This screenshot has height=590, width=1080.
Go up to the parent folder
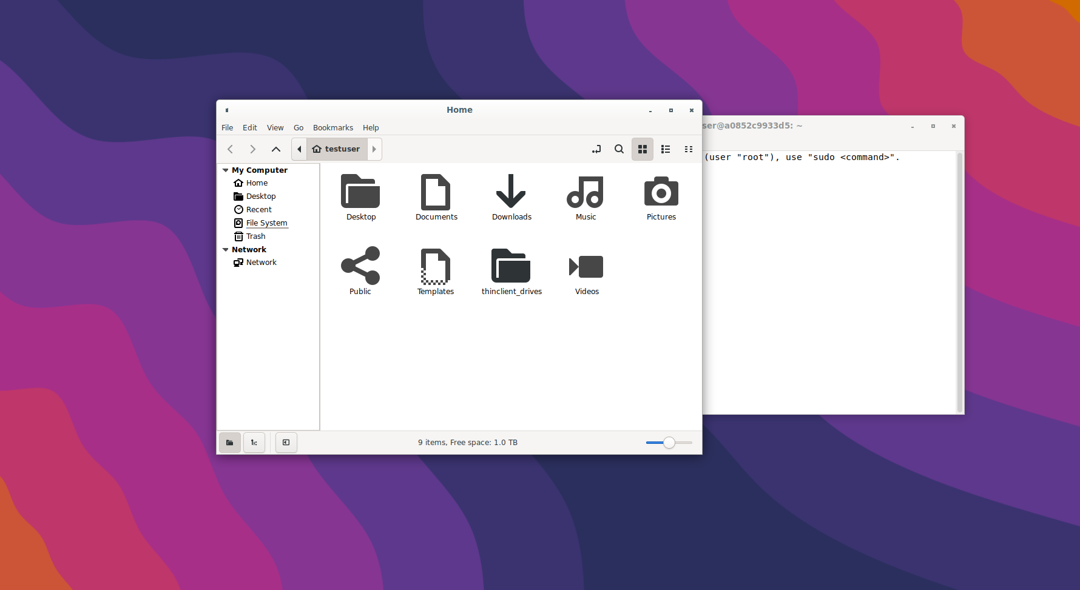pos(276,149)
